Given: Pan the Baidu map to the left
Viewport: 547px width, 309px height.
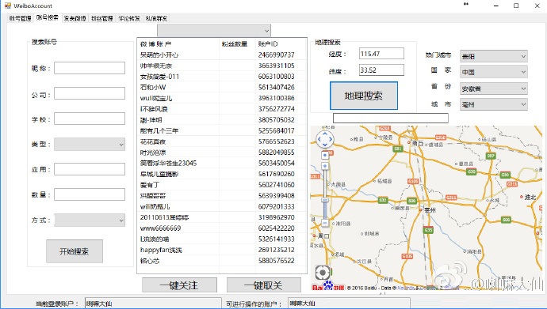Looking at the screenshot, I should pos(319,139).
